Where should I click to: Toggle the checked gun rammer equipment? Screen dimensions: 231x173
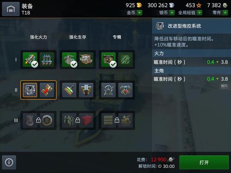(x=30, y=59)
